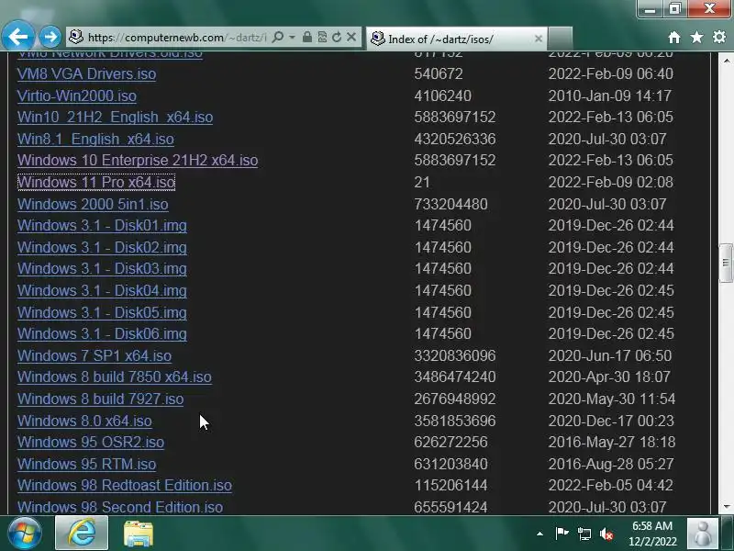The image size is (734, 551).
Task: Open Windows 98 Redtoast Edition.iso
Action: [x=125, y=485]
